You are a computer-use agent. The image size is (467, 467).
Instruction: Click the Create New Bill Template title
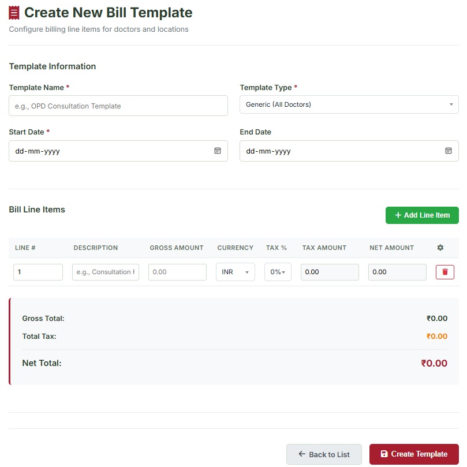click(108, 13)
